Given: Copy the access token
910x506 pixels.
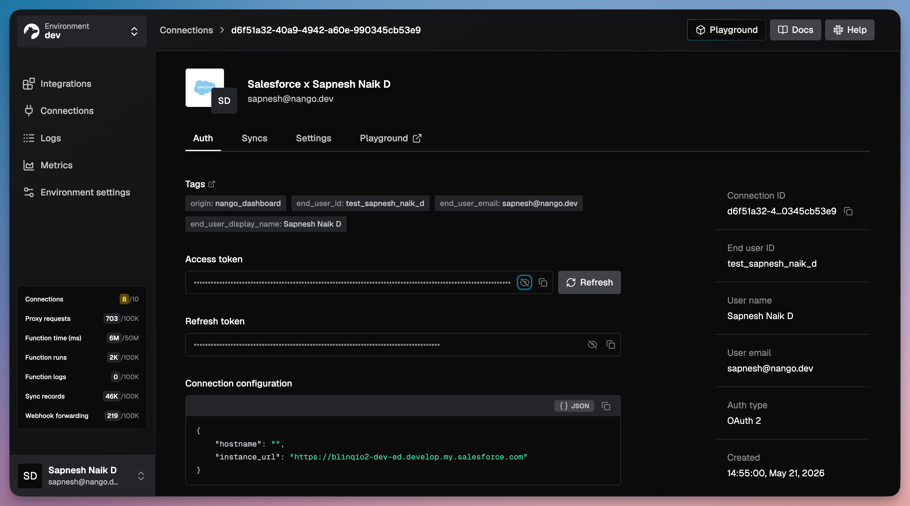Looking at the screenshot, I should click(543, 282).
